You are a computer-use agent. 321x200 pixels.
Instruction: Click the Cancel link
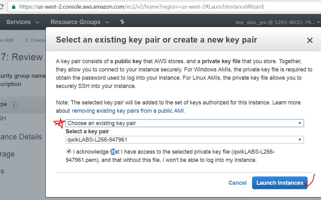tap(237, 183)
